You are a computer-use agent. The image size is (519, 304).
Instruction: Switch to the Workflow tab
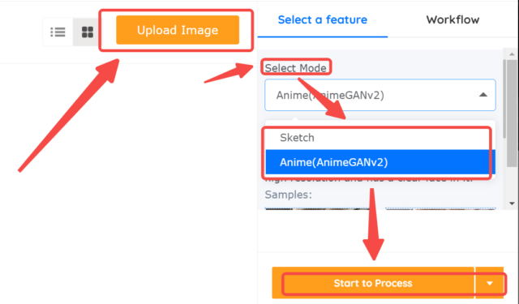[453, 19]
